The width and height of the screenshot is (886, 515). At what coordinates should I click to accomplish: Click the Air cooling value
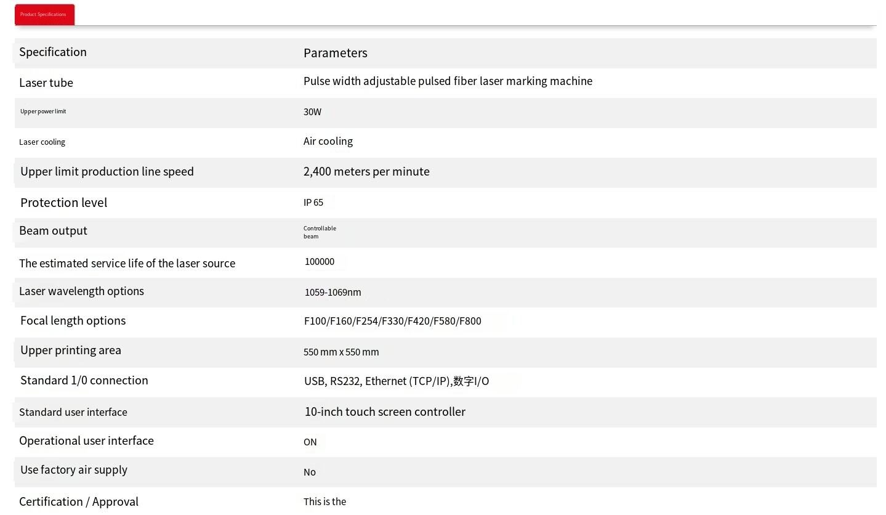(x=328, y=141)
